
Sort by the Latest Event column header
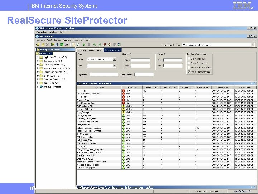coord(245,87)
